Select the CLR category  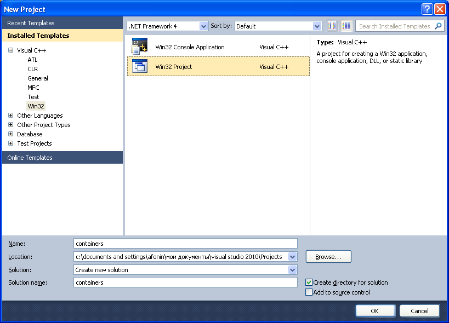pos(33,69)
